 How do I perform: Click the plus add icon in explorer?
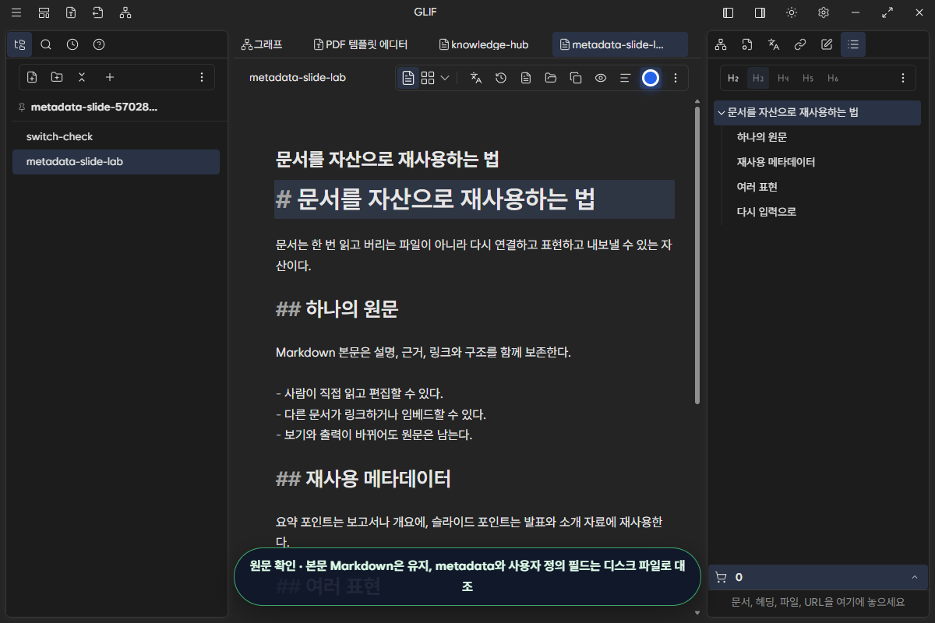(x=110, y=77)
